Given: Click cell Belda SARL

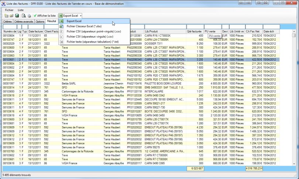Looking at the screenshot, I should [x=69, y=83].
